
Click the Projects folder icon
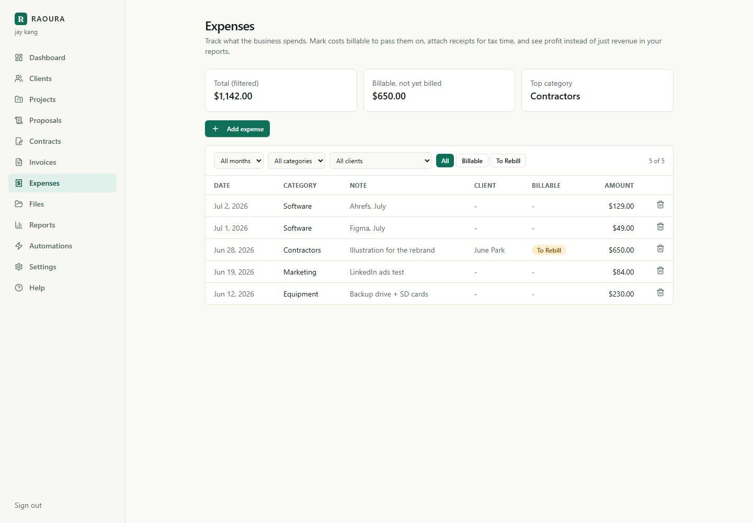pyautogui.click(x=19, y=99)
